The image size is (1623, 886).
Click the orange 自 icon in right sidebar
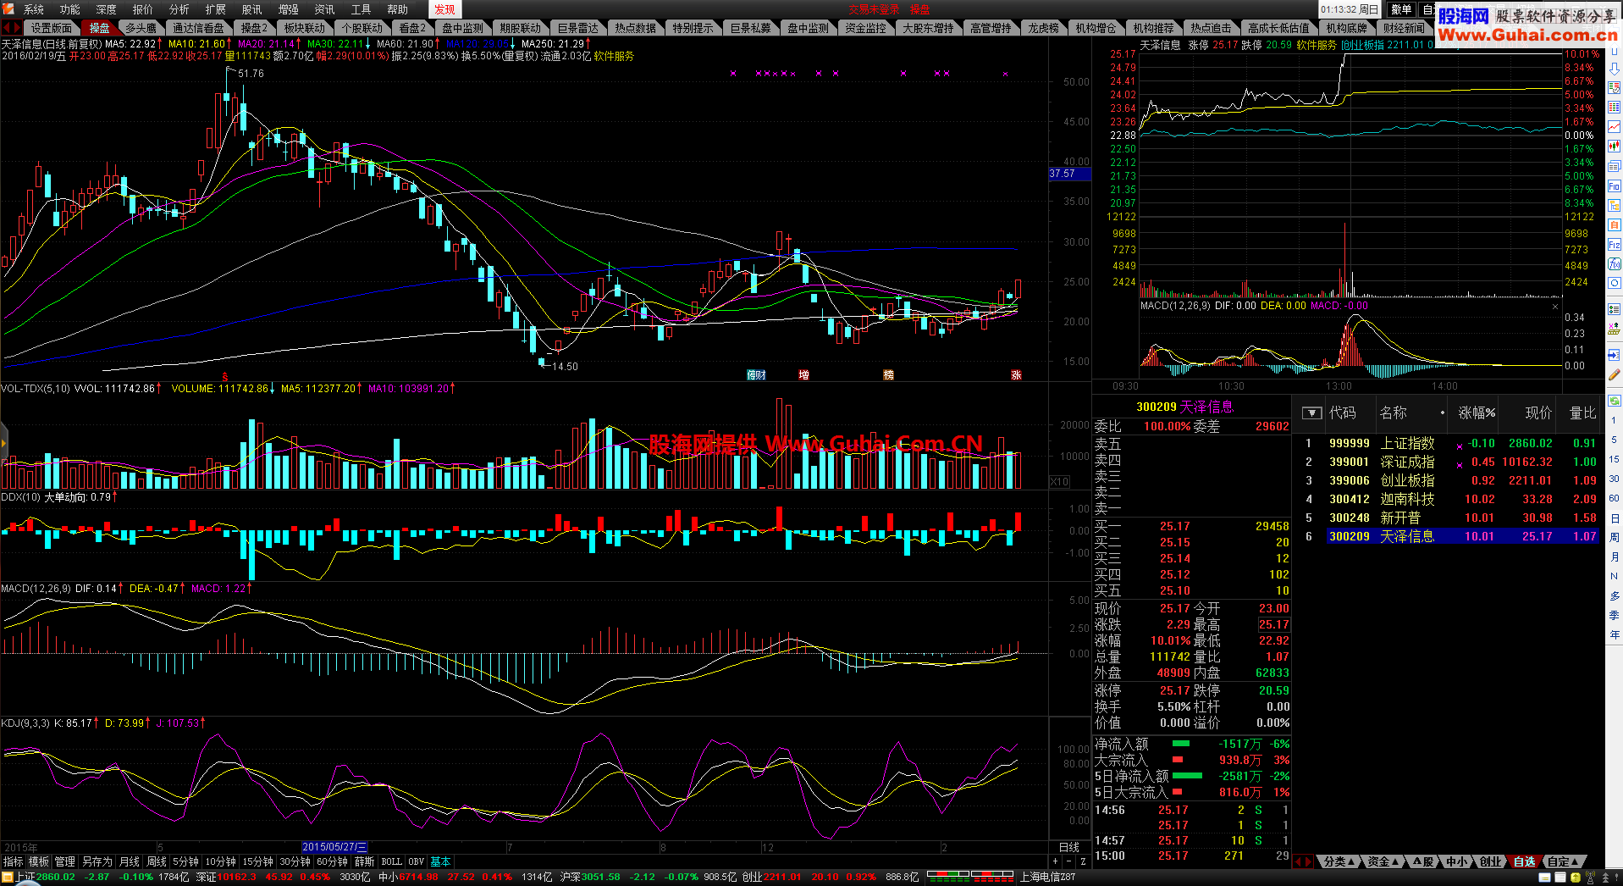(1614, 225)
